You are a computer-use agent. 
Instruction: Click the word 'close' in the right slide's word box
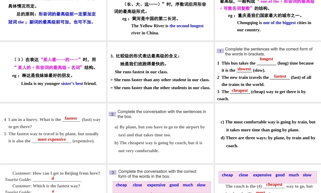pos(243,175)
